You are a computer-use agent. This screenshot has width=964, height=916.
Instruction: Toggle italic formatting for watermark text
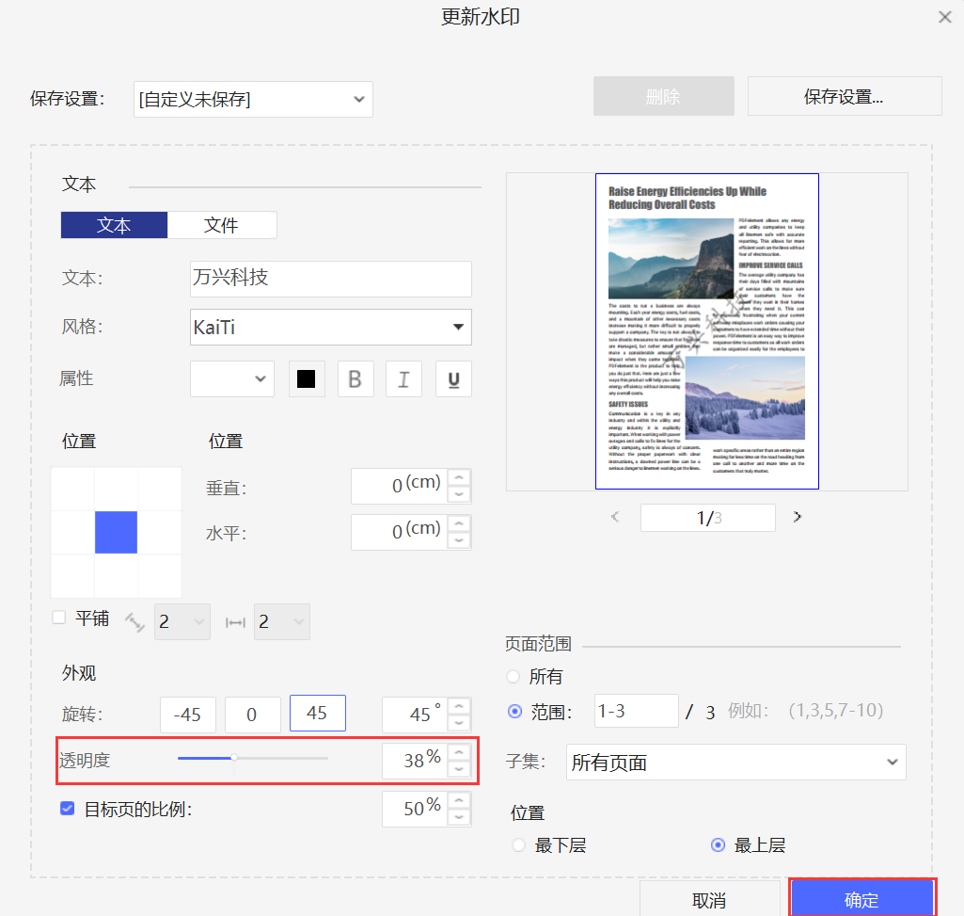(x=404, y=378)
